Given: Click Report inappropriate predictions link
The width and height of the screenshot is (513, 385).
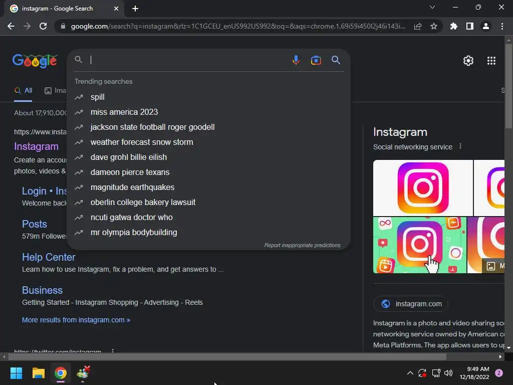Looking at the screenshot, I should (x=302, y=245).
